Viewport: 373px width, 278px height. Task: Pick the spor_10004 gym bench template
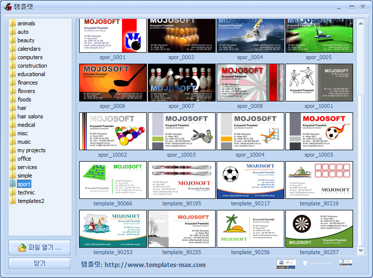click(250, 131)
